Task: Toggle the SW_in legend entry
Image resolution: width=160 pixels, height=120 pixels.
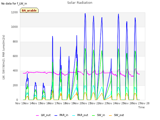Action: click(98, 115)
